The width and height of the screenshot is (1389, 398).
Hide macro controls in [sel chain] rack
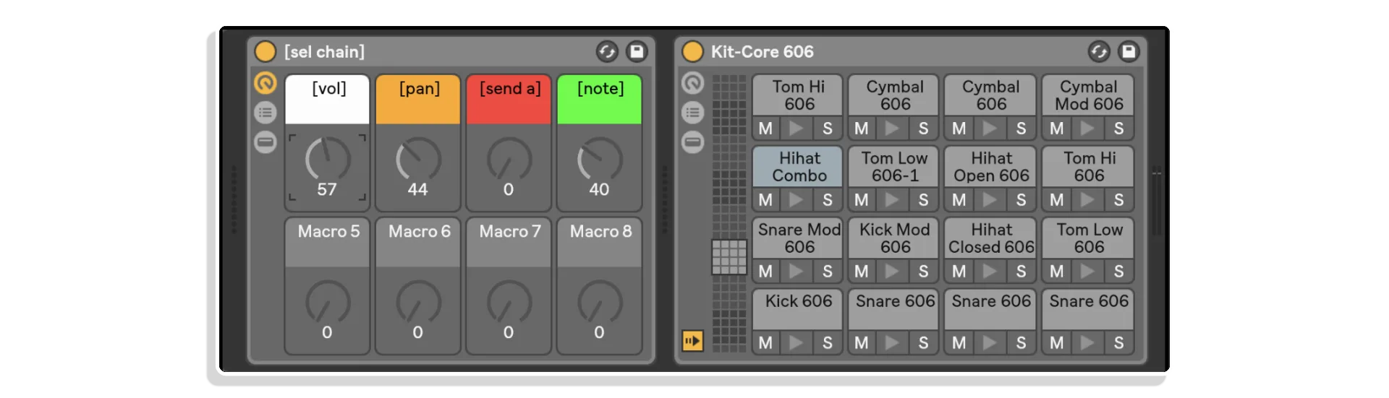[266, 83]
